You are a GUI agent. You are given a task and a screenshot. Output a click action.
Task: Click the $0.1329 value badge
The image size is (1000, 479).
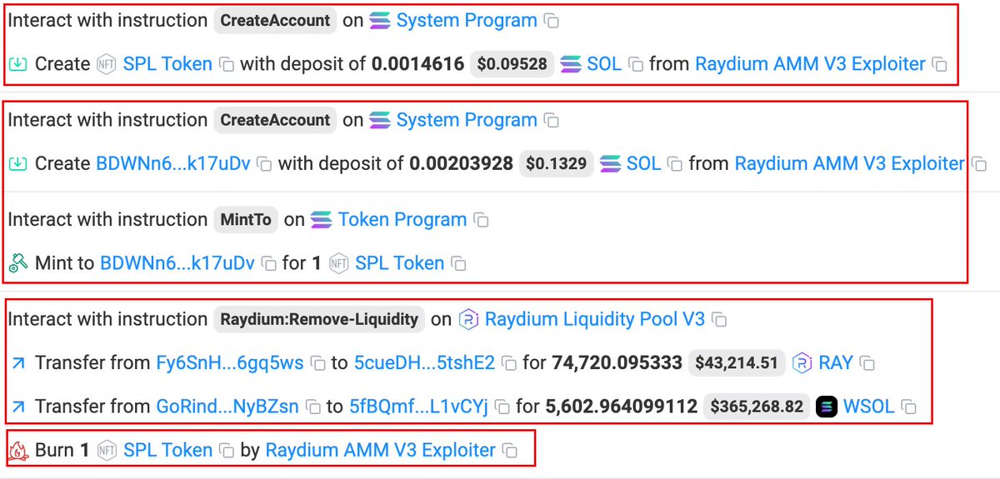point(556,164)
